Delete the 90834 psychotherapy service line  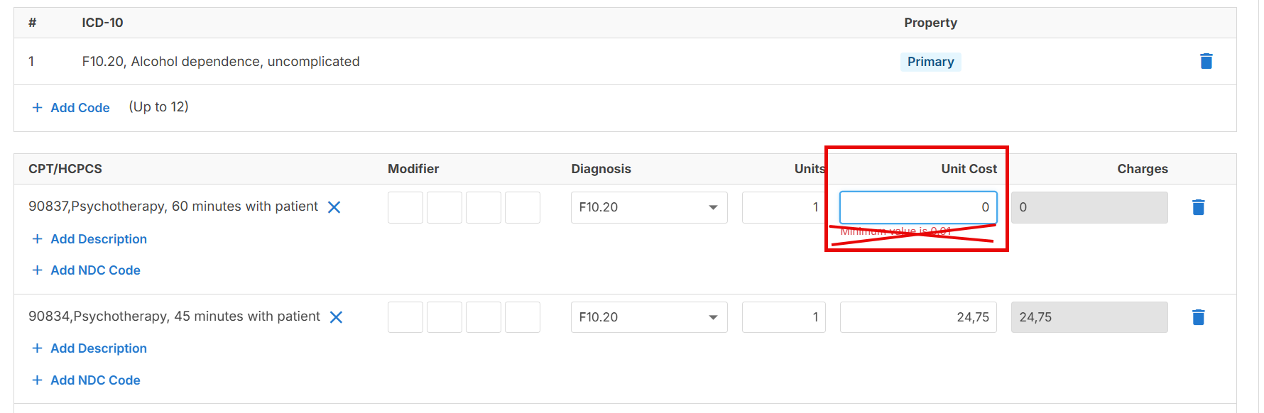pos(1198,317)
